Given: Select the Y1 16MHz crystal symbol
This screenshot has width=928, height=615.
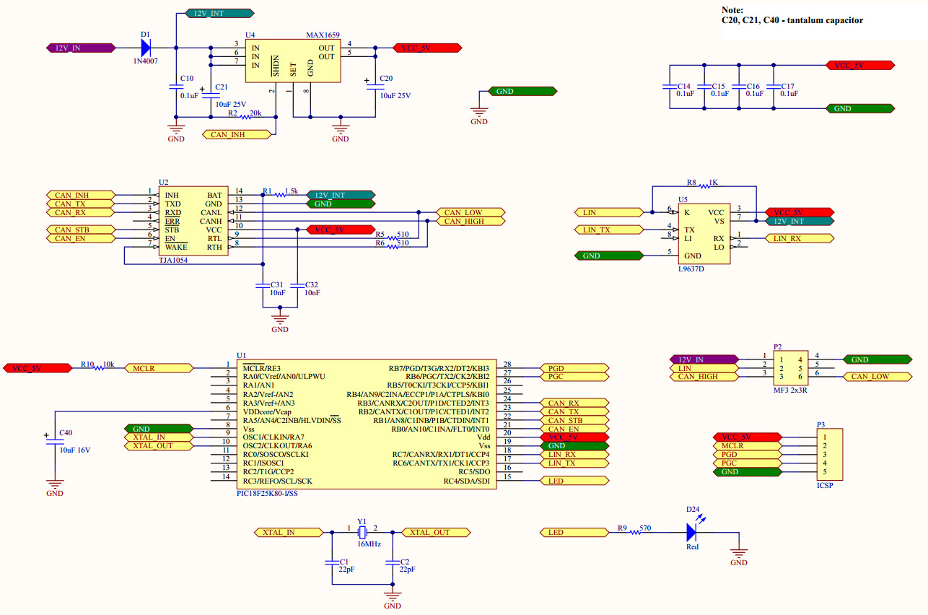Looking at the screenshot, I should (x=362, y=532).
